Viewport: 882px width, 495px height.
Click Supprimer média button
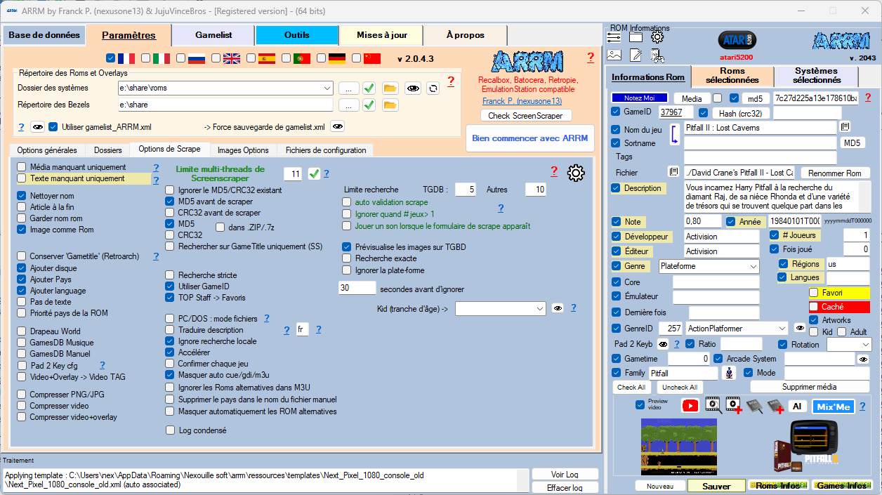tap(809, 387)
